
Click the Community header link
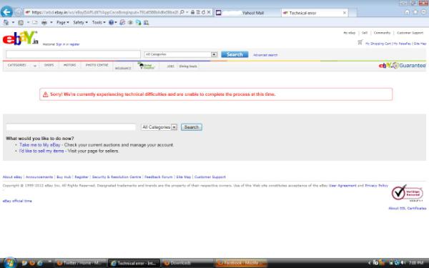point(383,33)
